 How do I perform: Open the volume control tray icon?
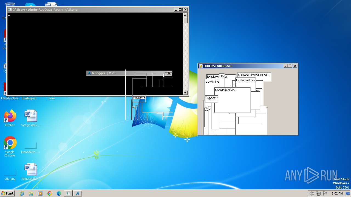312,193
